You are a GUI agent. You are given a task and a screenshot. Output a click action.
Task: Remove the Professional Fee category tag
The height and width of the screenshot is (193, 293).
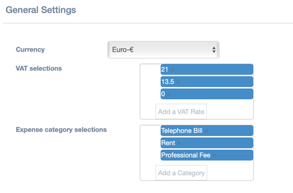pos(214,156)
